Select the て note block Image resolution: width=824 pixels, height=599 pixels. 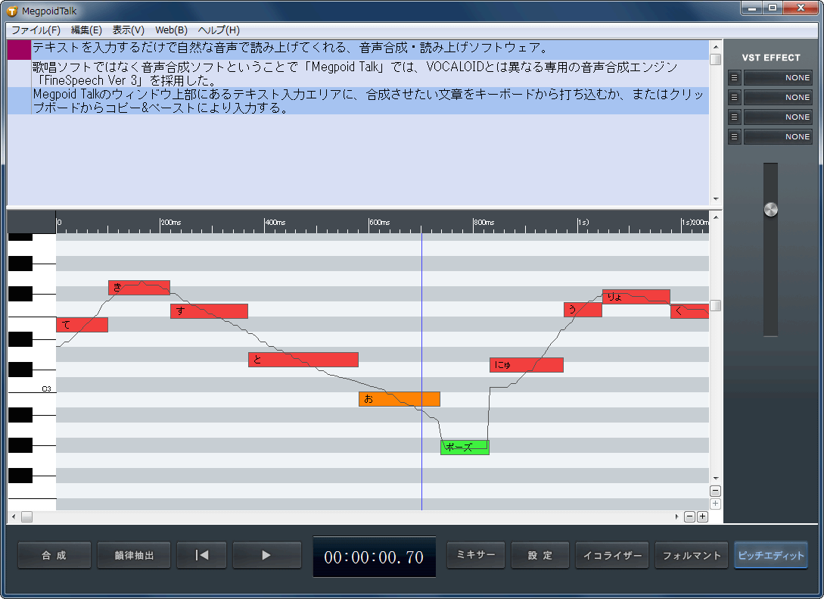[82, 325]
